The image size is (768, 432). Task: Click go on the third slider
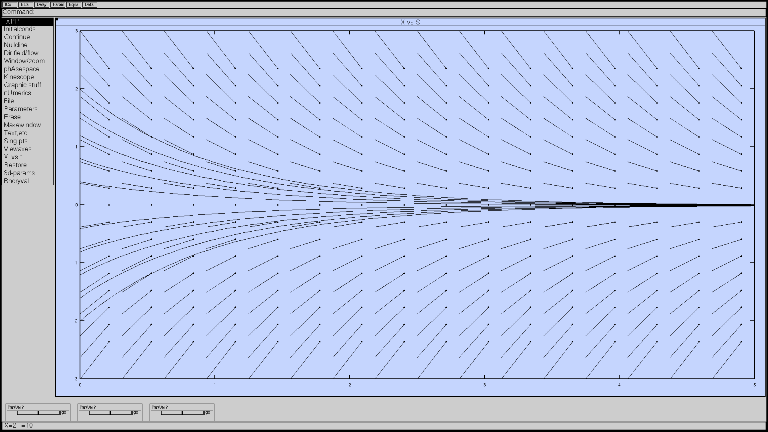tap(208, 412)
